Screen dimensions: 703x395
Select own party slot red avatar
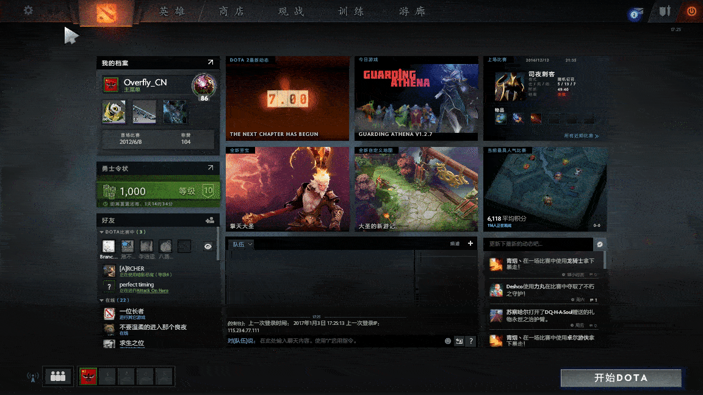click(88, 376)
